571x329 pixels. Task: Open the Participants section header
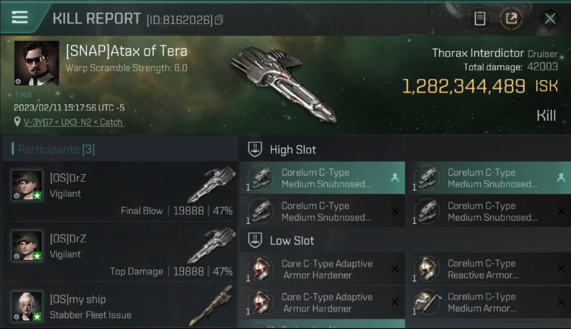point(56,149)
